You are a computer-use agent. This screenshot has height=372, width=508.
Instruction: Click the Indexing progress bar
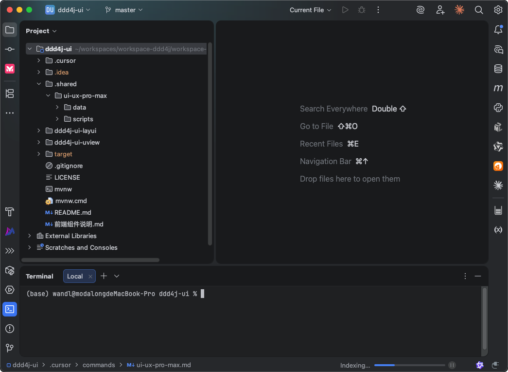tap(409, 365)
